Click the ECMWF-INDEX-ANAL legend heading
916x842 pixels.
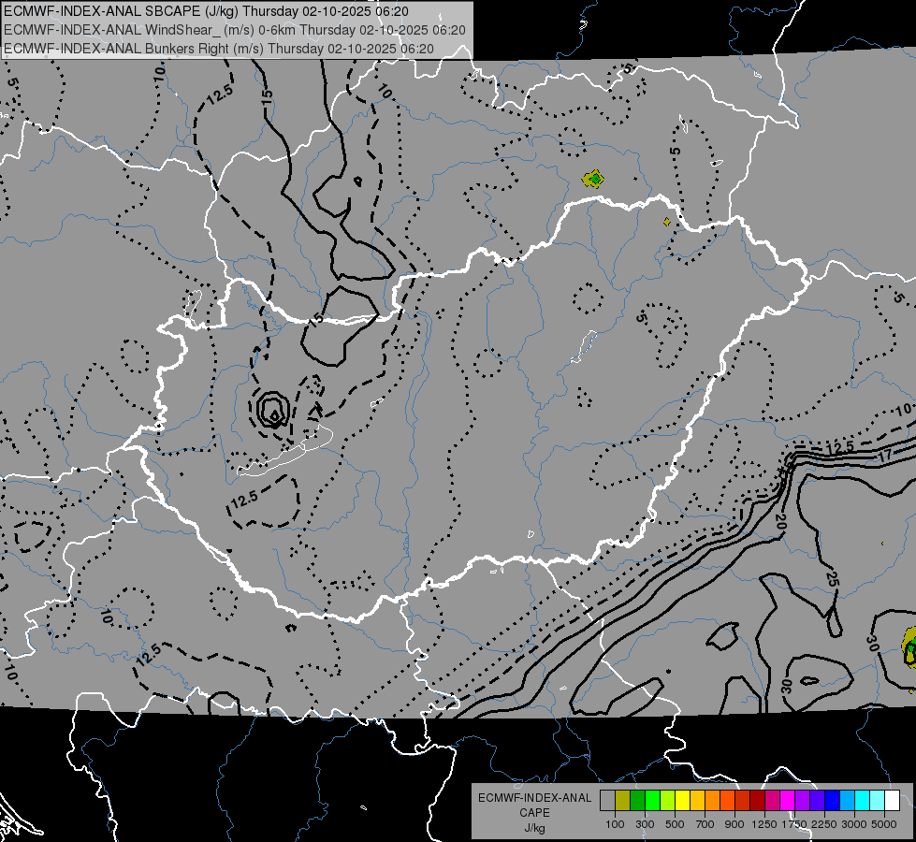534,798
